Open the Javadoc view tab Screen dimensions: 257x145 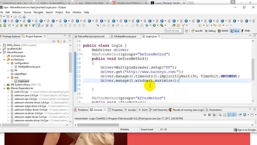(131, 110)
